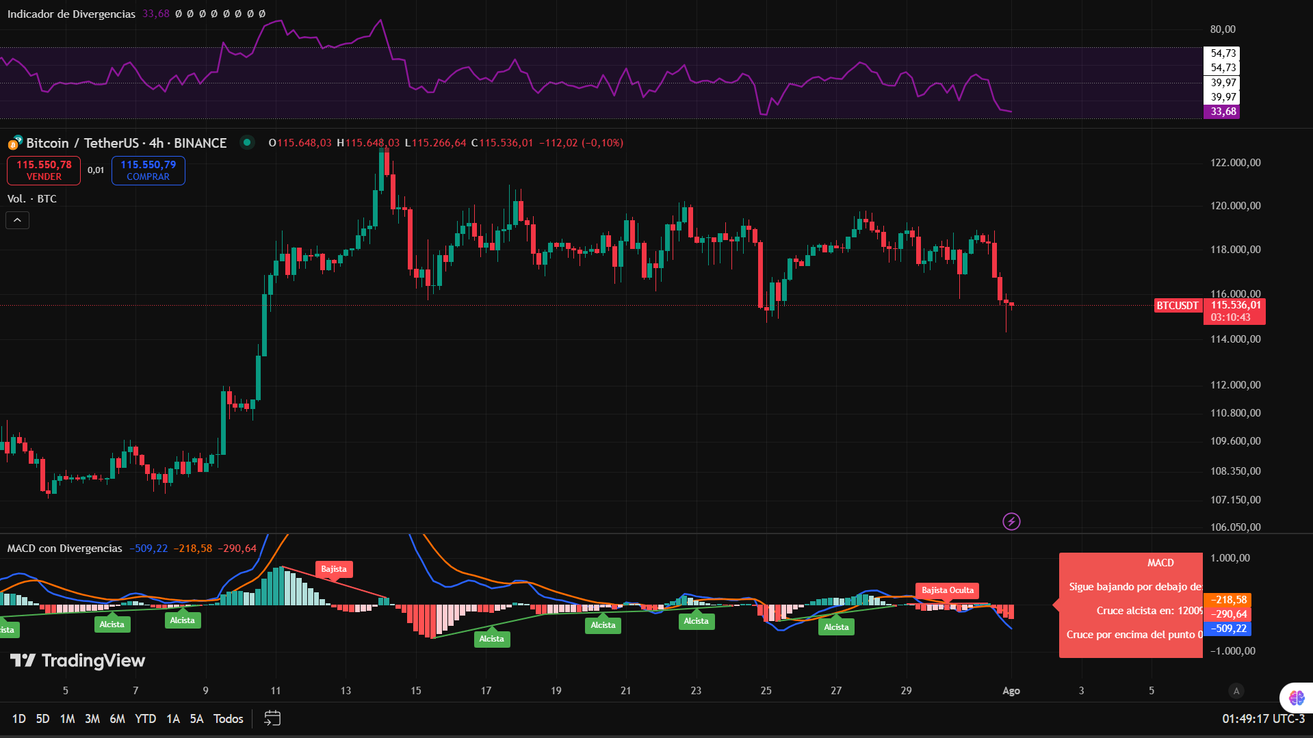Image resolution: width=1313 pixels, height=738 pixels.
Task: Click the change value −112,02 (−0,10%)
Action: tap(581, 143)
